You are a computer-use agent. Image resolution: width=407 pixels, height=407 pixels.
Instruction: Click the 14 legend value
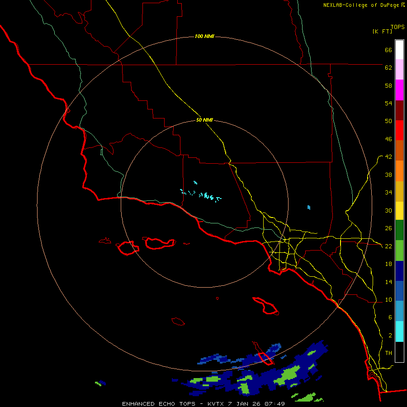coord(388,282)
